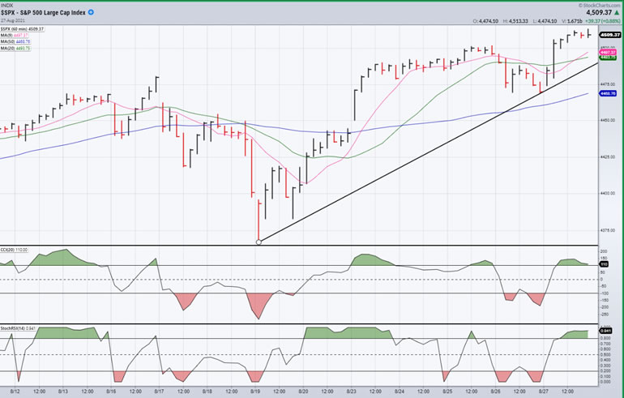Click the 4425.00 price axis label
The height and width of the screenshot is (398, 624).
click(607, 156)
